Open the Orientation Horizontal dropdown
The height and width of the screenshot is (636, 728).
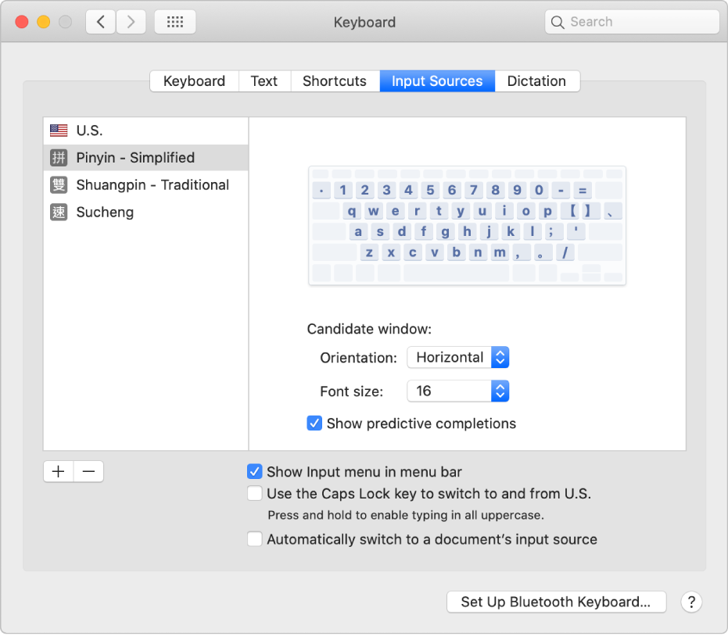457,357
